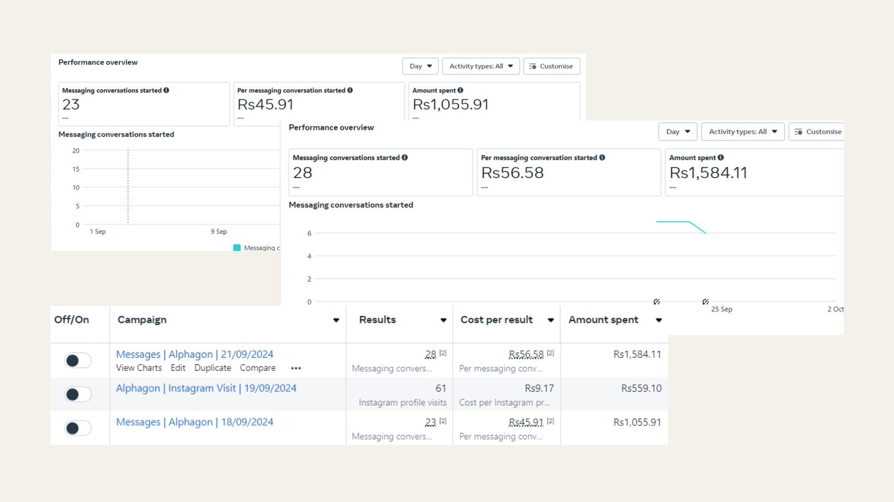Expand the Results column dropdown arrow
Image resolution: width=894 pixels, height=502 pixels.
click(x=443, y=320)
